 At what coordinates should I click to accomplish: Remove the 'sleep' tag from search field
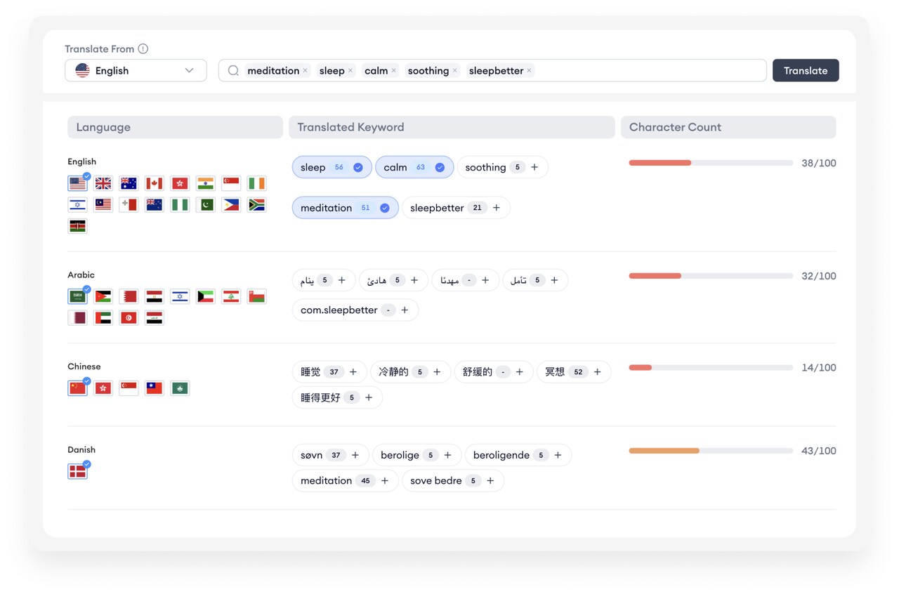350,71
